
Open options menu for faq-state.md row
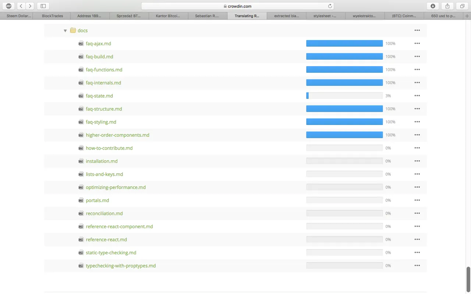[417, 96]
